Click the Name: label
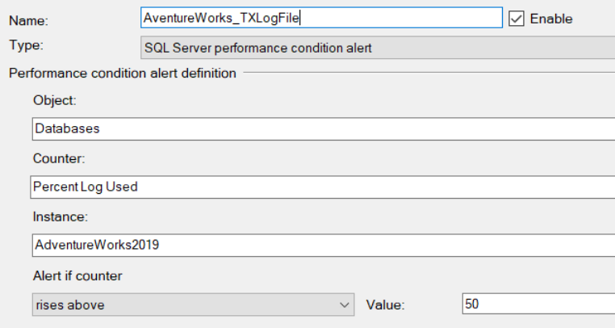This screenshot has height=328, width=615. tap(28, 20)
